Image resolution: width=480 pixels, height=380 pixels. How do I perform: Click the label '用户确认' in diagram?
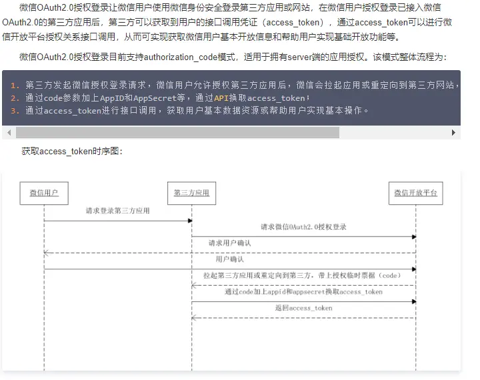[x=230, y=260]
